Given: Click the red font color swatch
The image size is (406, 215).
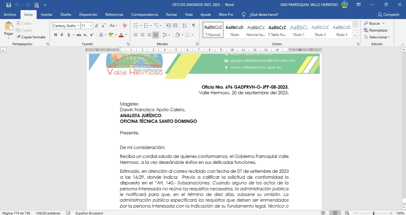Looking at the screenshot, I should 121,35.
